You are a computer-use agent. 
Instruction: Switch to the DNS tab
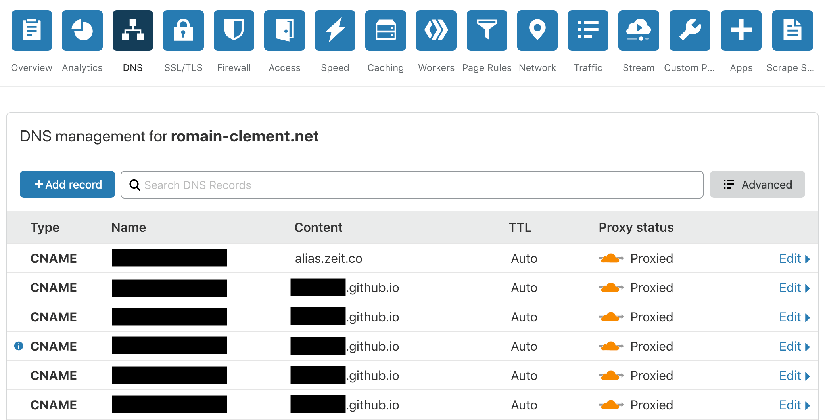click(133, 30)
